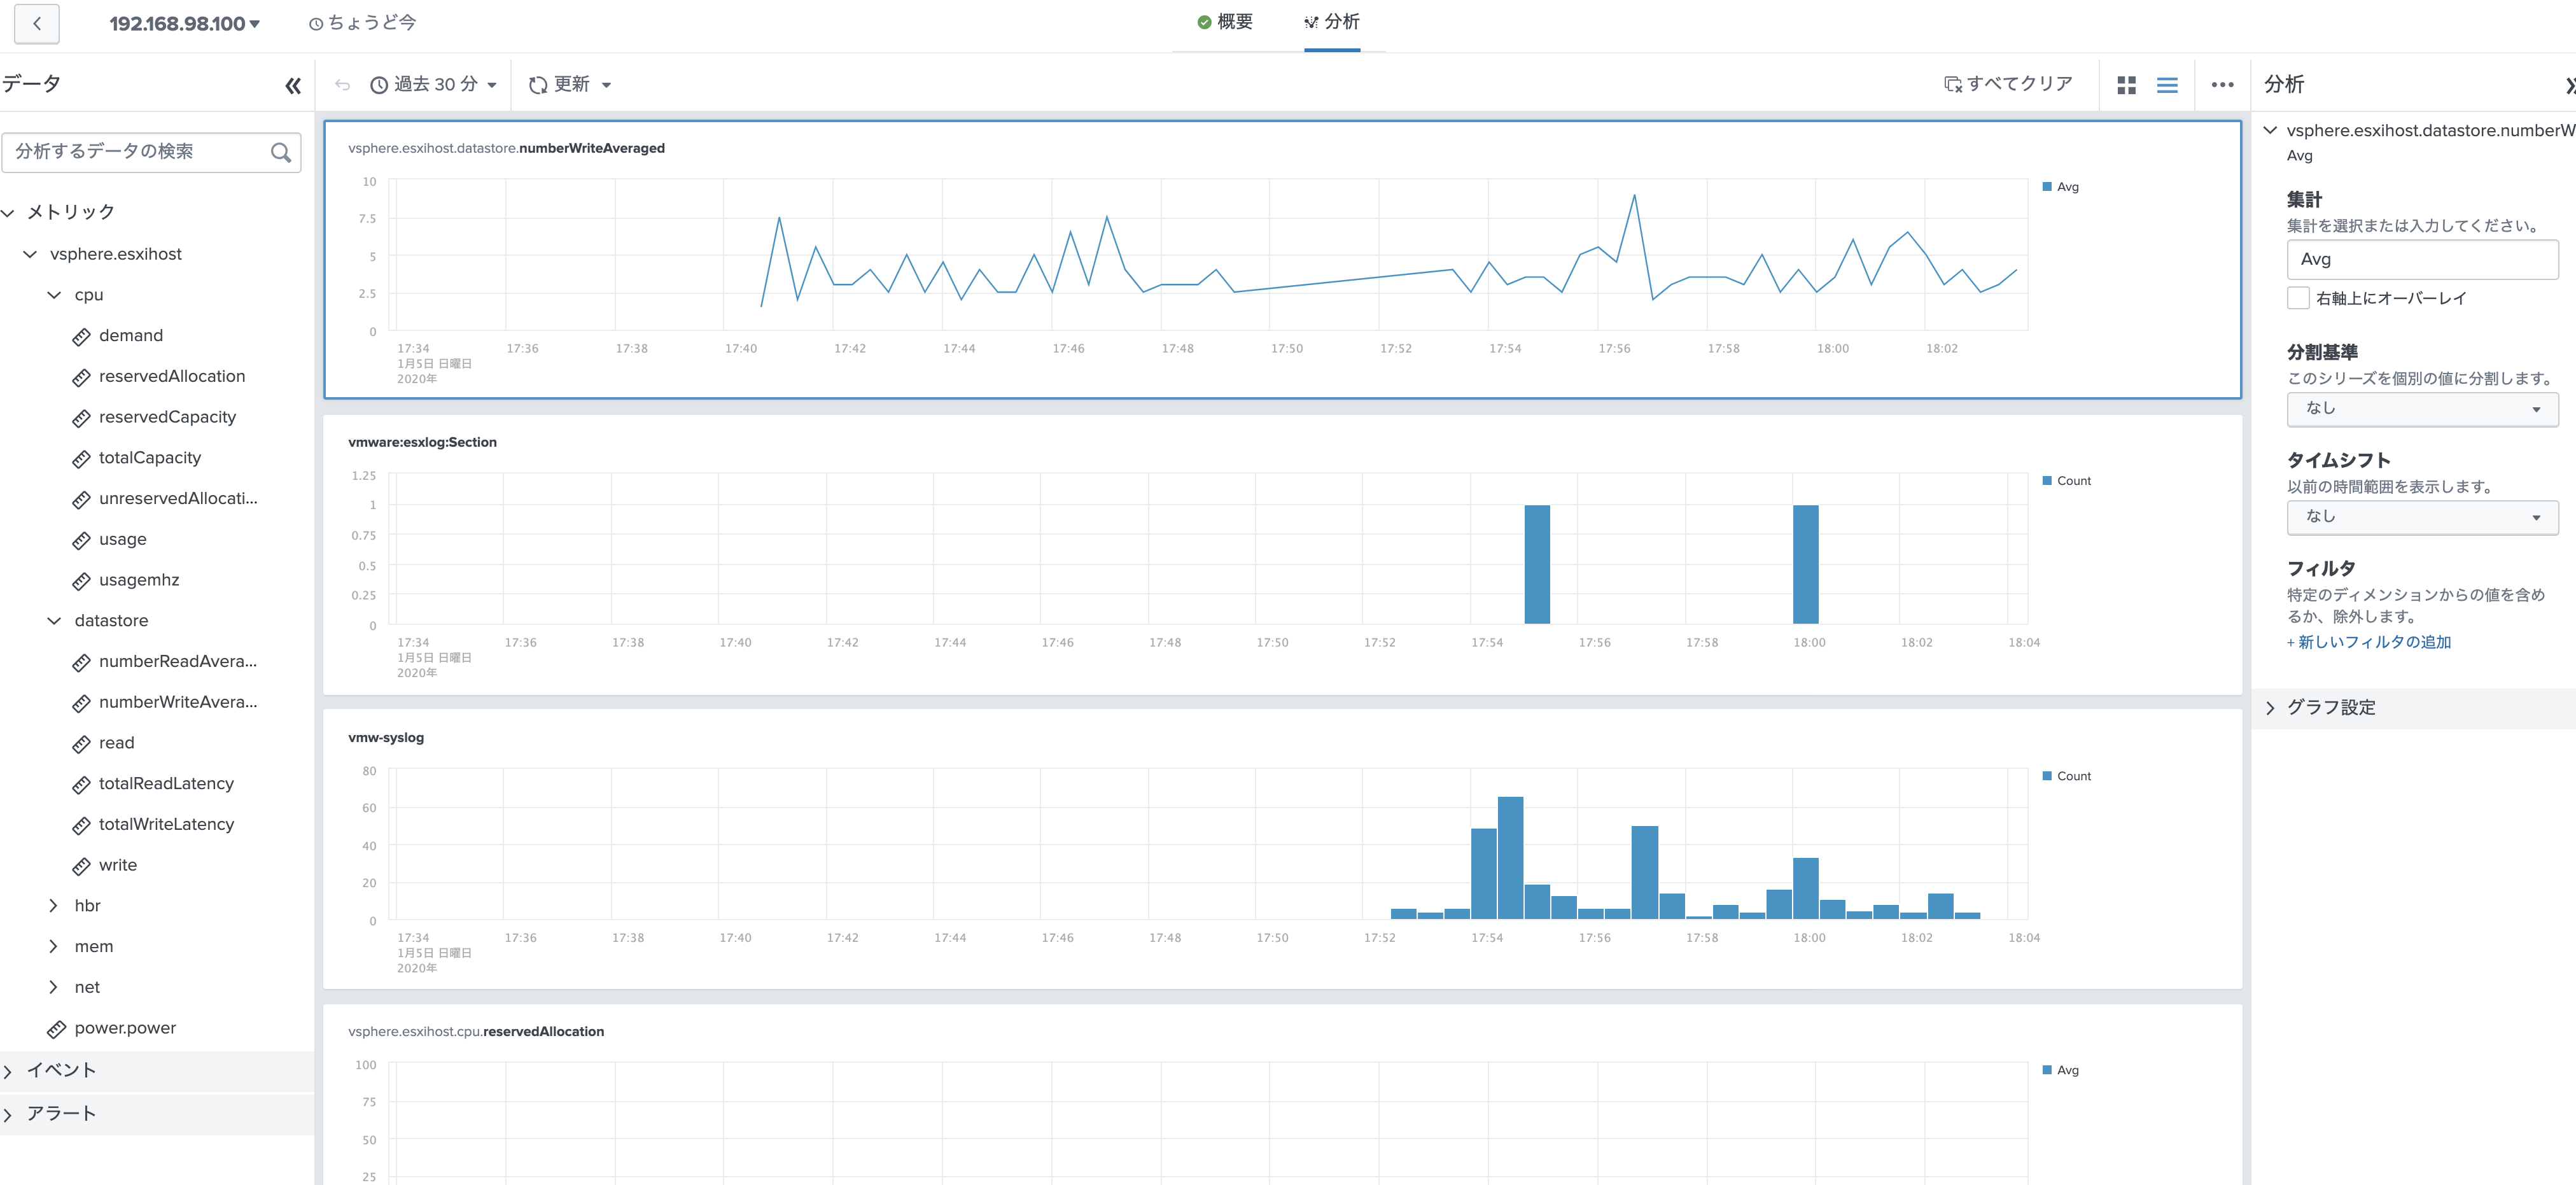Click the undo arrow icon

(x=342, y=85)
